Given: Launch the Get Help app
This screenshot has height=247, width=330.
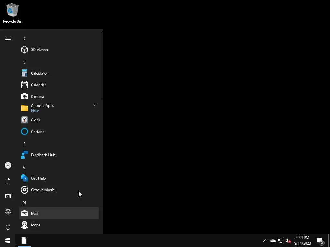Looking at the screenshot, I should point(59,178).
